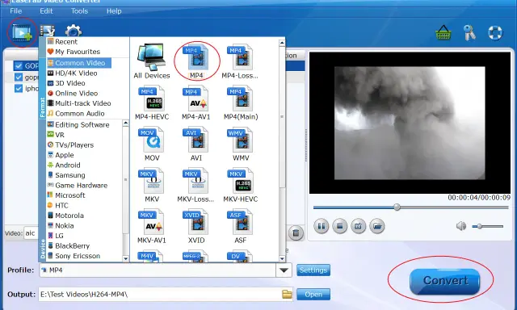Click the volume slider handle
517x310 pixels.
coord(479,226)
